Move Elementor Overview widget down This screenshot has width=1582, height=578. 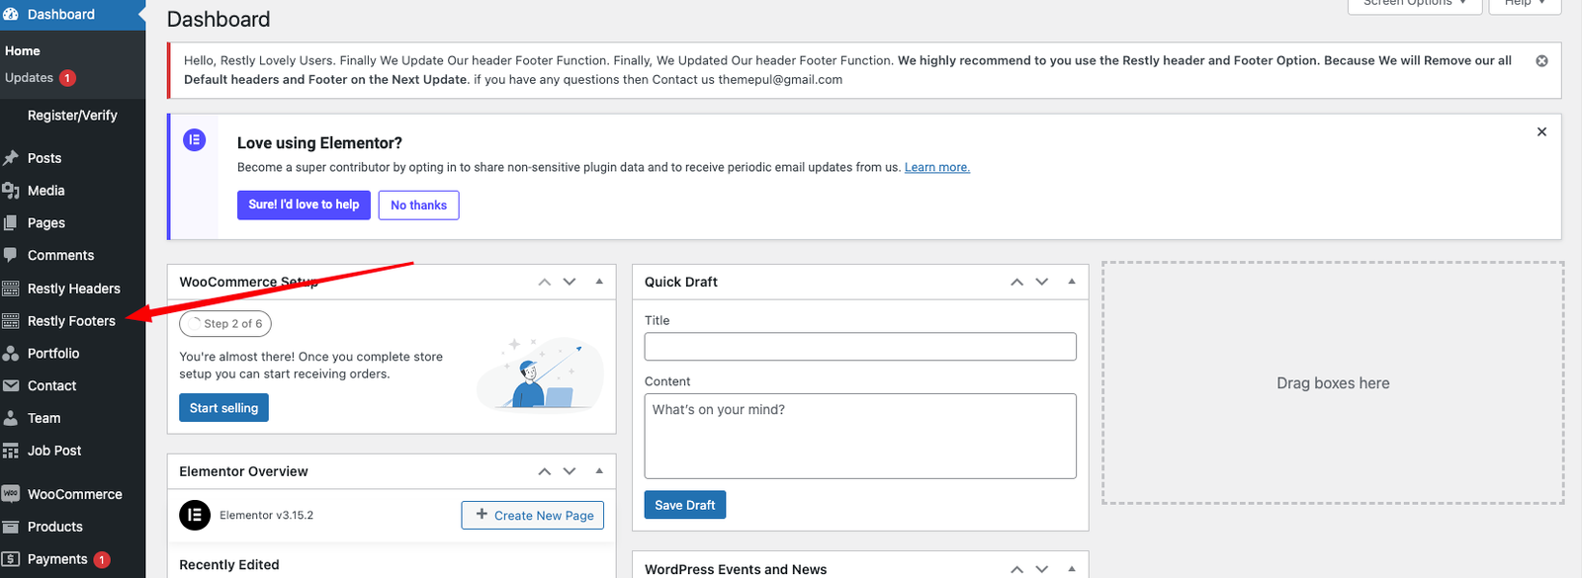570,471
